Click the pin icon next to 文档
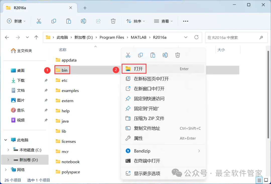 (46, 90)
